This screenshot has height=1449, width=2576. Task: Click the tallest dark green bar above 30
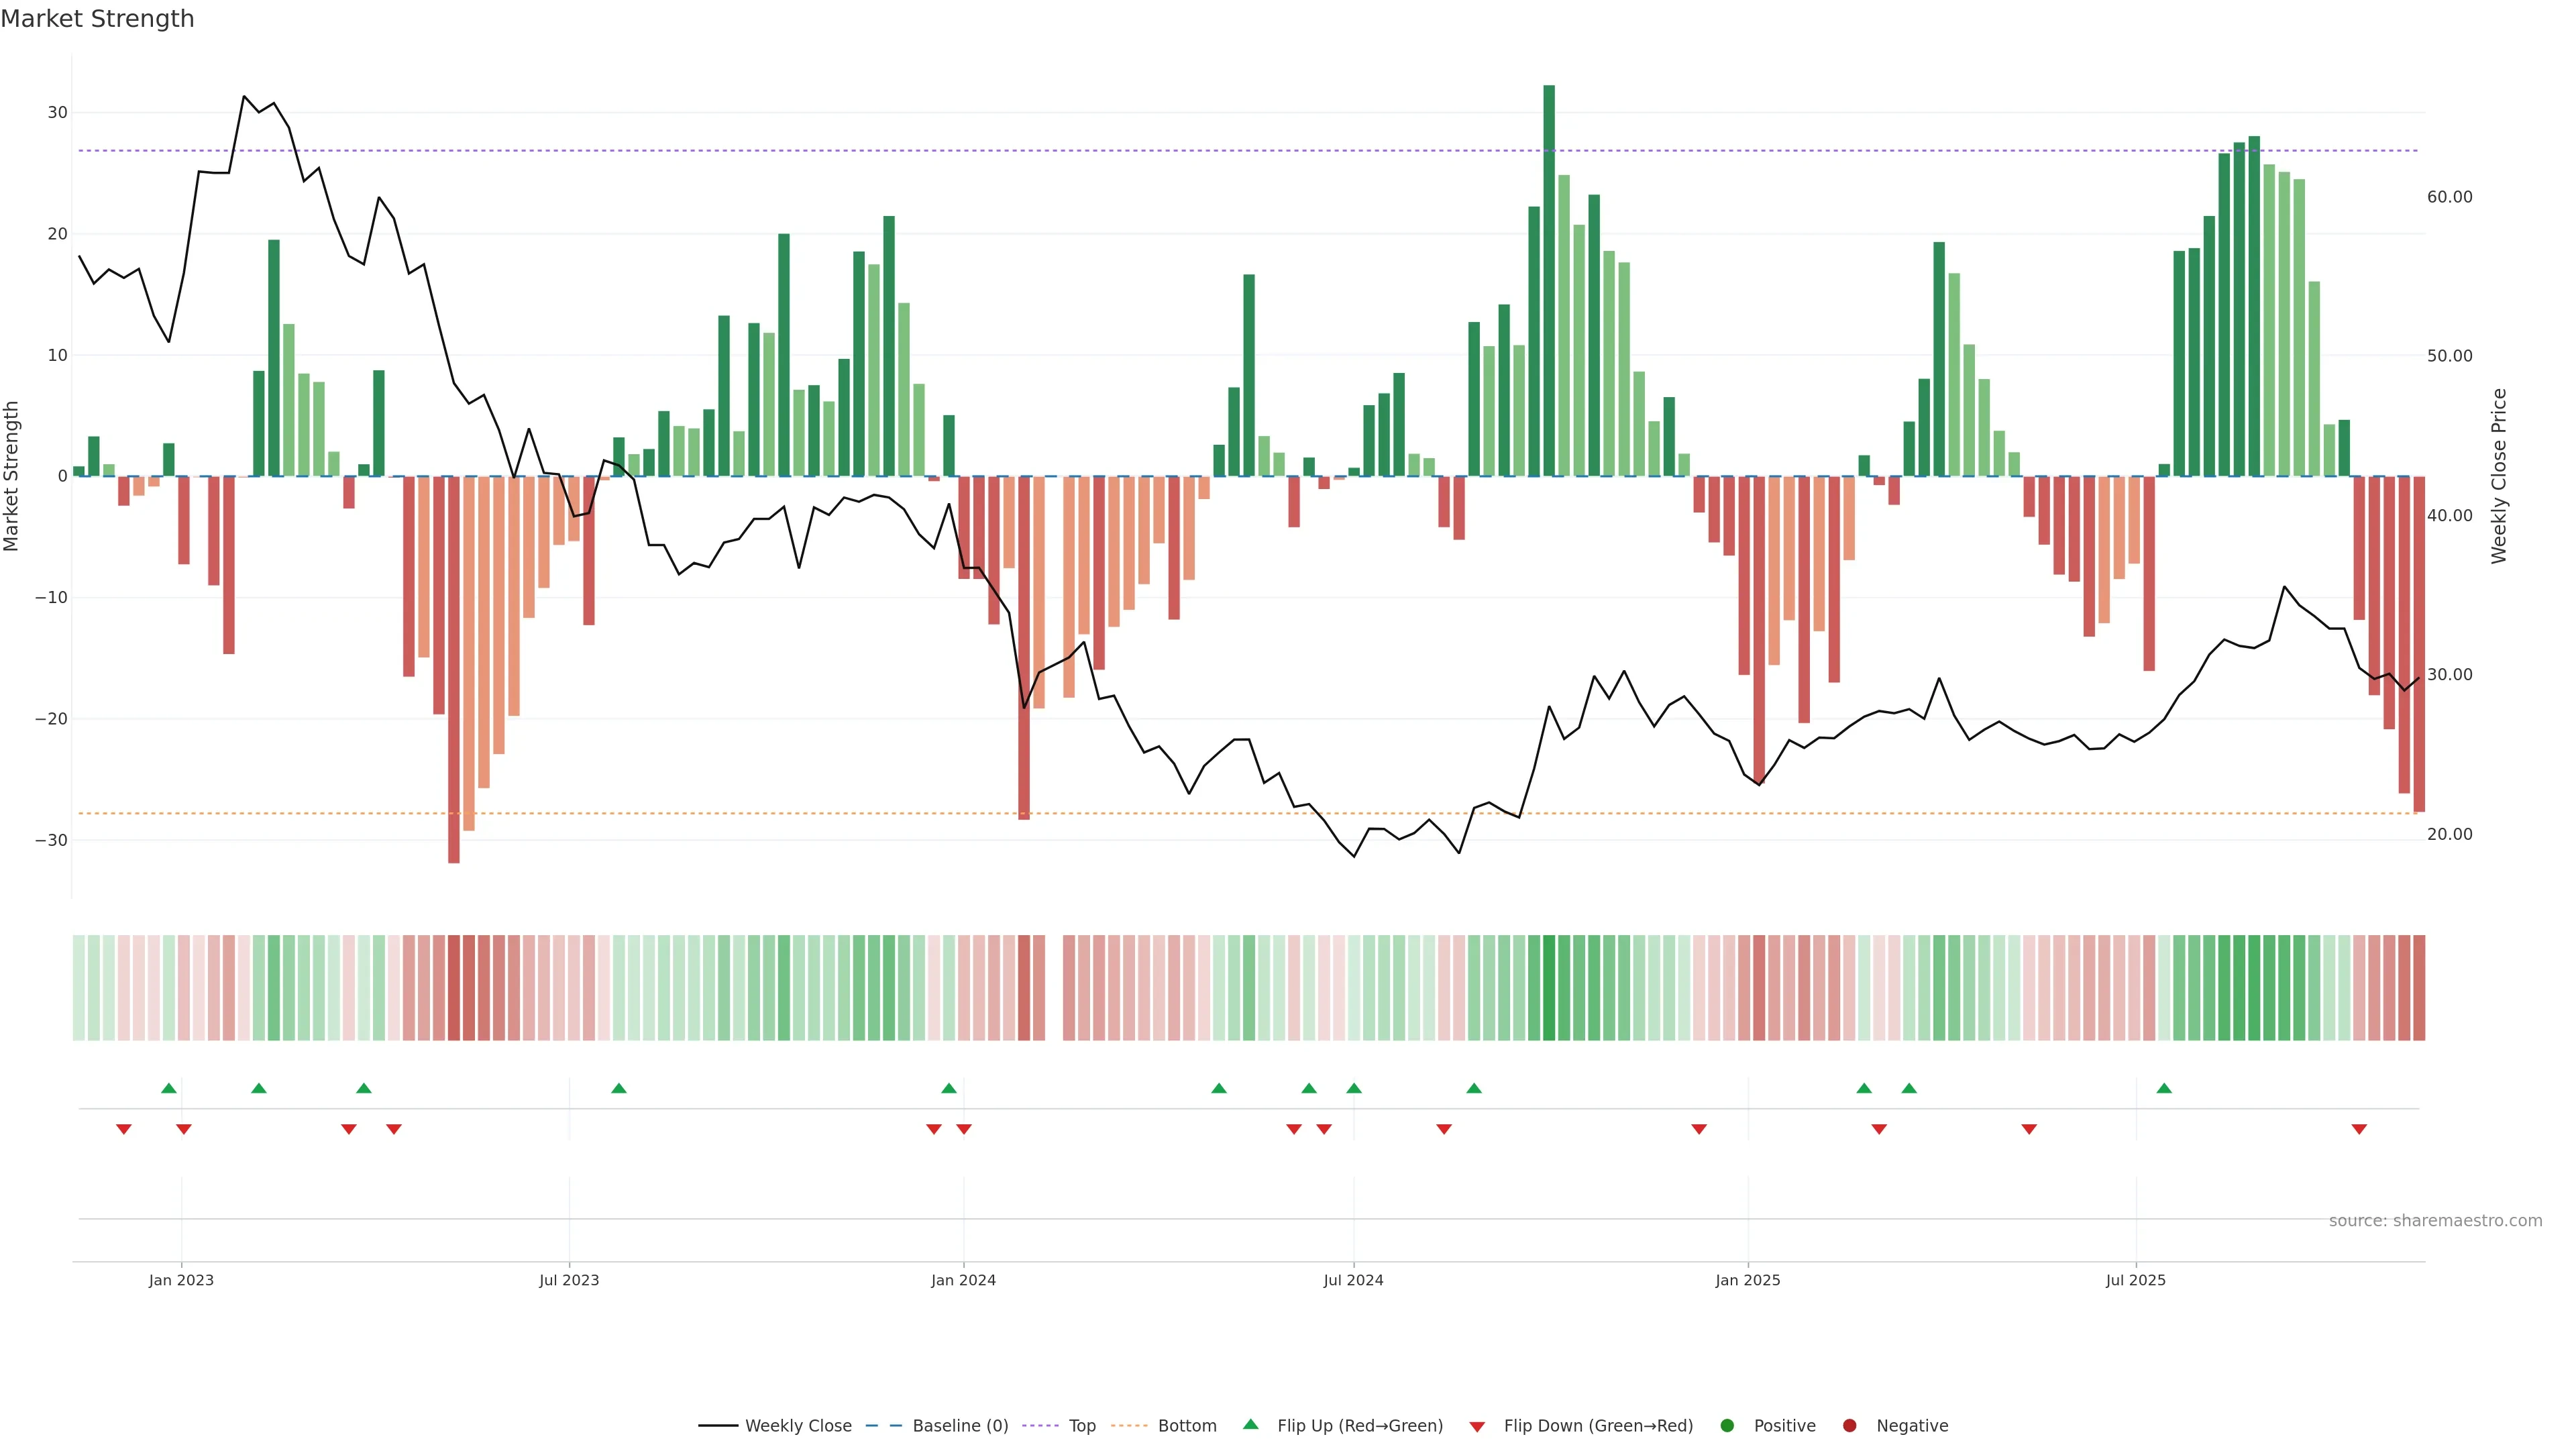click(1549, 280)
